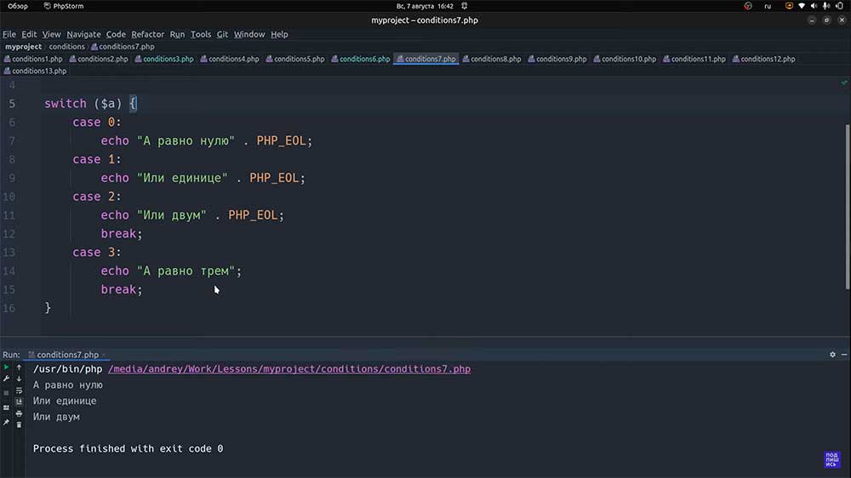This screenshot has height=478, width=851.
Task: Open Run panel settings gear
Action: 832,355
